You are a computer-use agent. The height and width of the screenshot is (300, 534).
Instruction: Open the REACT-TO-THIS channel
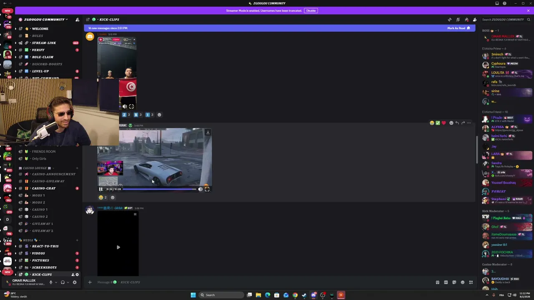(x=45, y=246)
